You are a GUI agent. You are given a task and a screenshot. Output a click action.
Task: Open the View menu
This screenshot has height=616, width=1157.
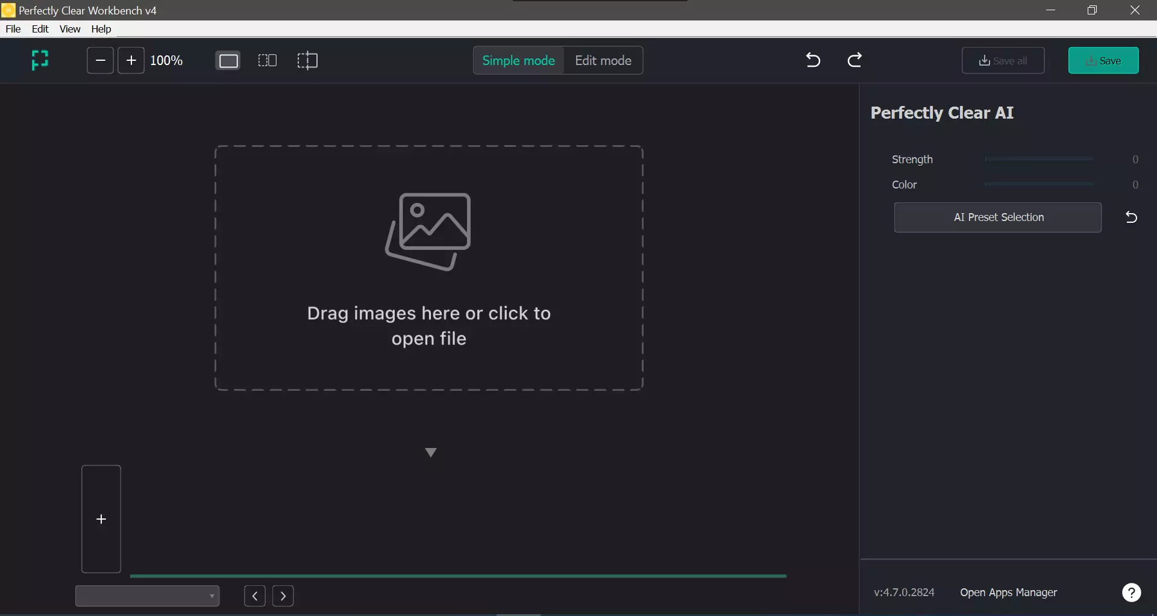pyautogui.click(x=70, y=29)
